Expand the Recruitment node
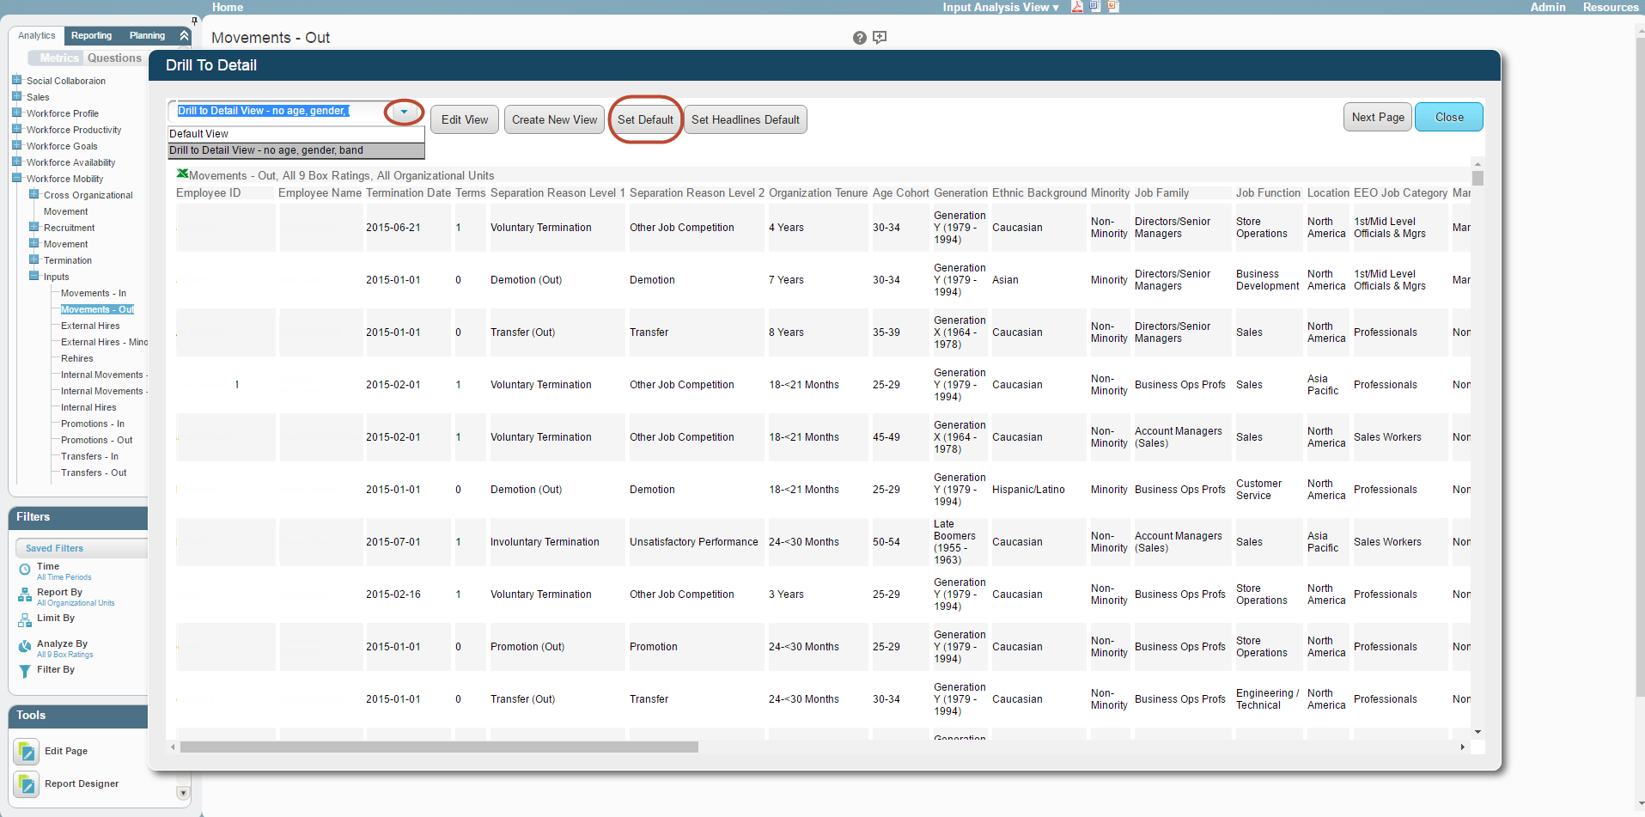This screenshot has width=1645, height=817. pyautogui.click(x=34, y=227)
